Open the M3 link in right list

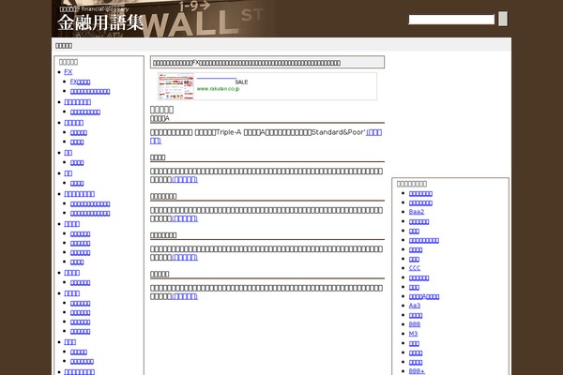413,334
